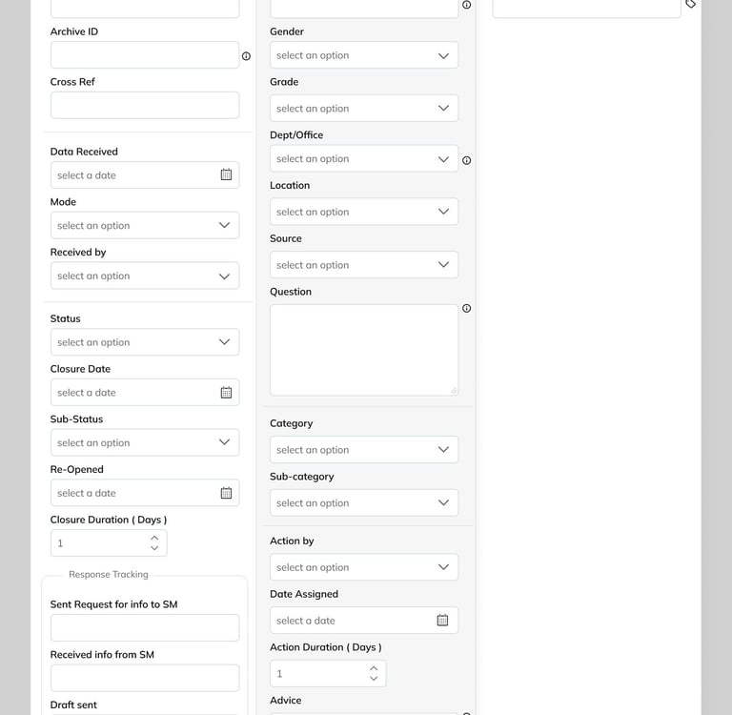Select the Sub-category dropdown

364,503
